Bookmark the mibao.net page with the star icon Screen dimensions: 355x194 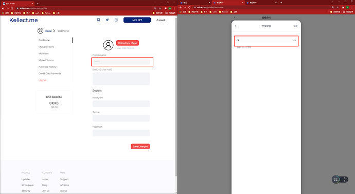338,7
